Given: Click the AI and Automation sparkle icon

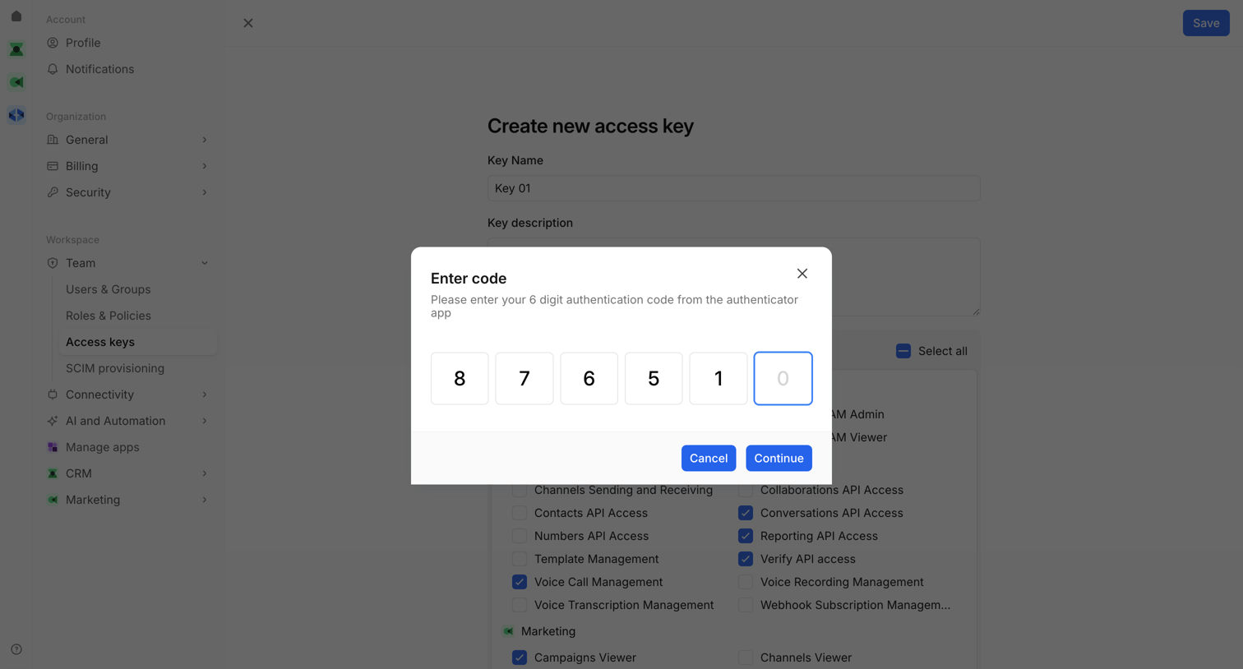Looking at the screenshot, I should (x=53, y=421).
